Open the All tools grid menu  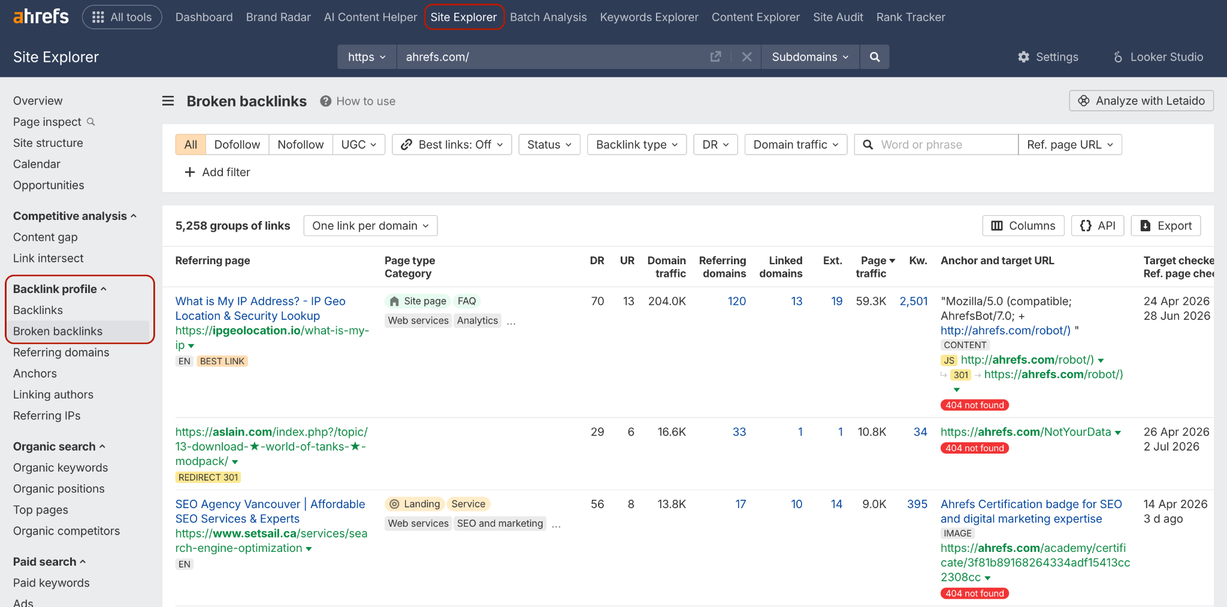(x=122, y=17)
